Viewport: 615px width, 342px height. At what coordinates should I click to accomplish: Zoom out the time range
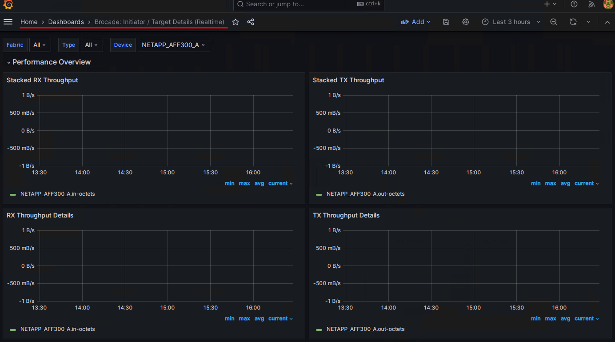553,21
